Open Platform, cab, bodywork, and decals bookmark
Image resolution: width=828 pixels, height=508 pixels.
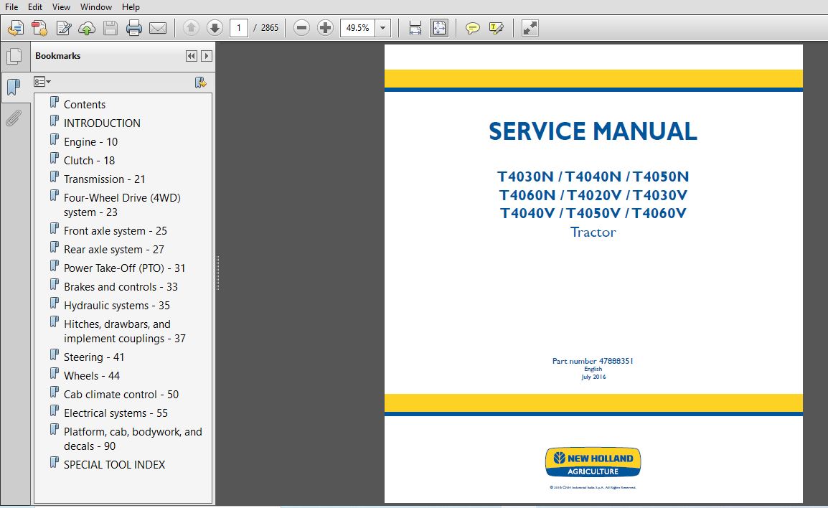point(133,439)
